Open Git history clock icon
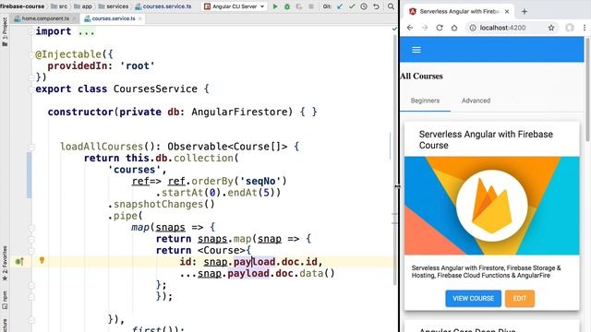The image size is (591, 332). click(x=364, y=6)
